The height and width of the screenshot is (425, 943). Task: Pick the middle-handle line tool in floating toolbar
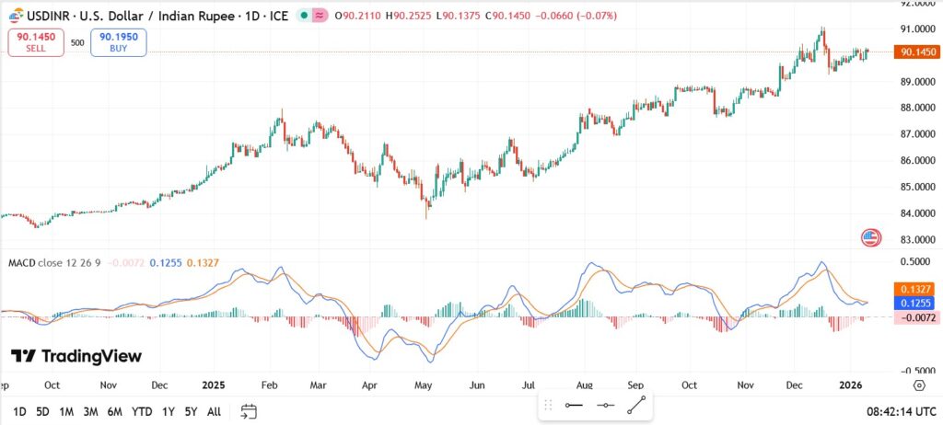tap(605, 405)
